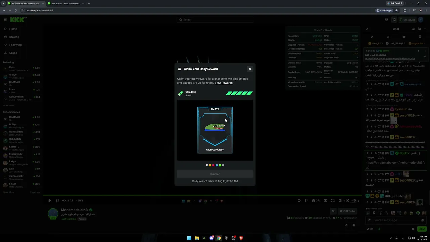This screenshot has width=430, height=242.
Task: Open Mohamedeldin3 channel name link
Action: (74, 210)
